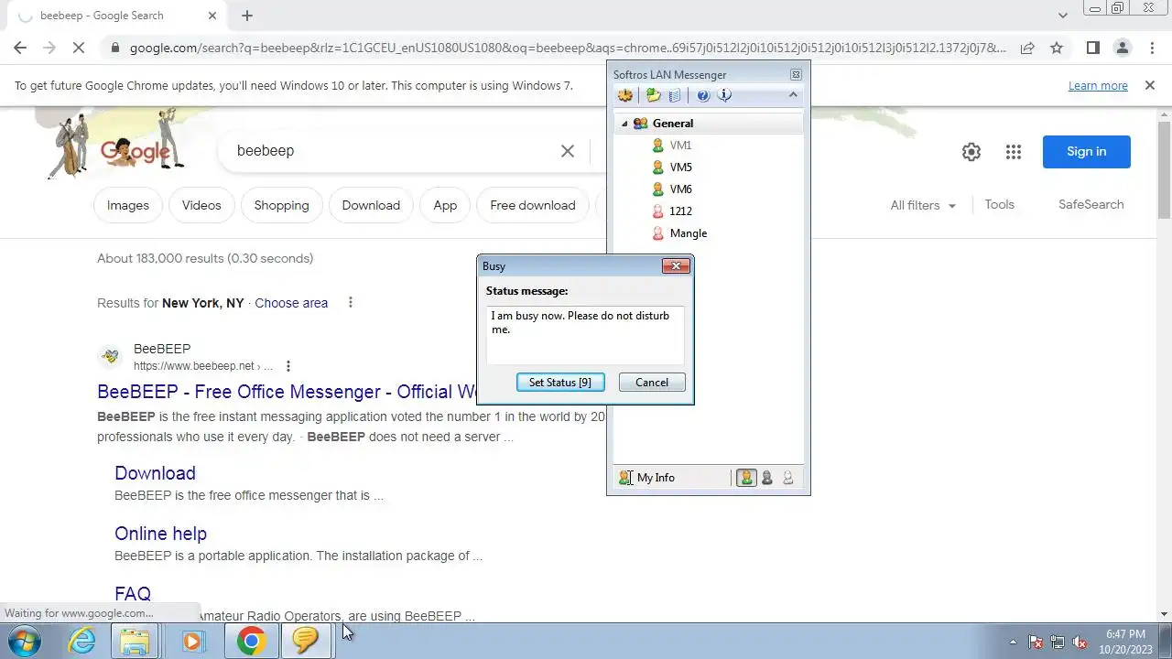The image size is (1172, 659).
Task: Click the Chrome address bar URL
Action: point(568,48)
